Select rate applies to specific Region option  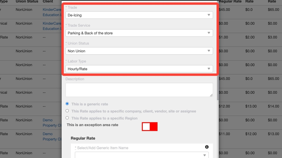click(x=67, y=118)
